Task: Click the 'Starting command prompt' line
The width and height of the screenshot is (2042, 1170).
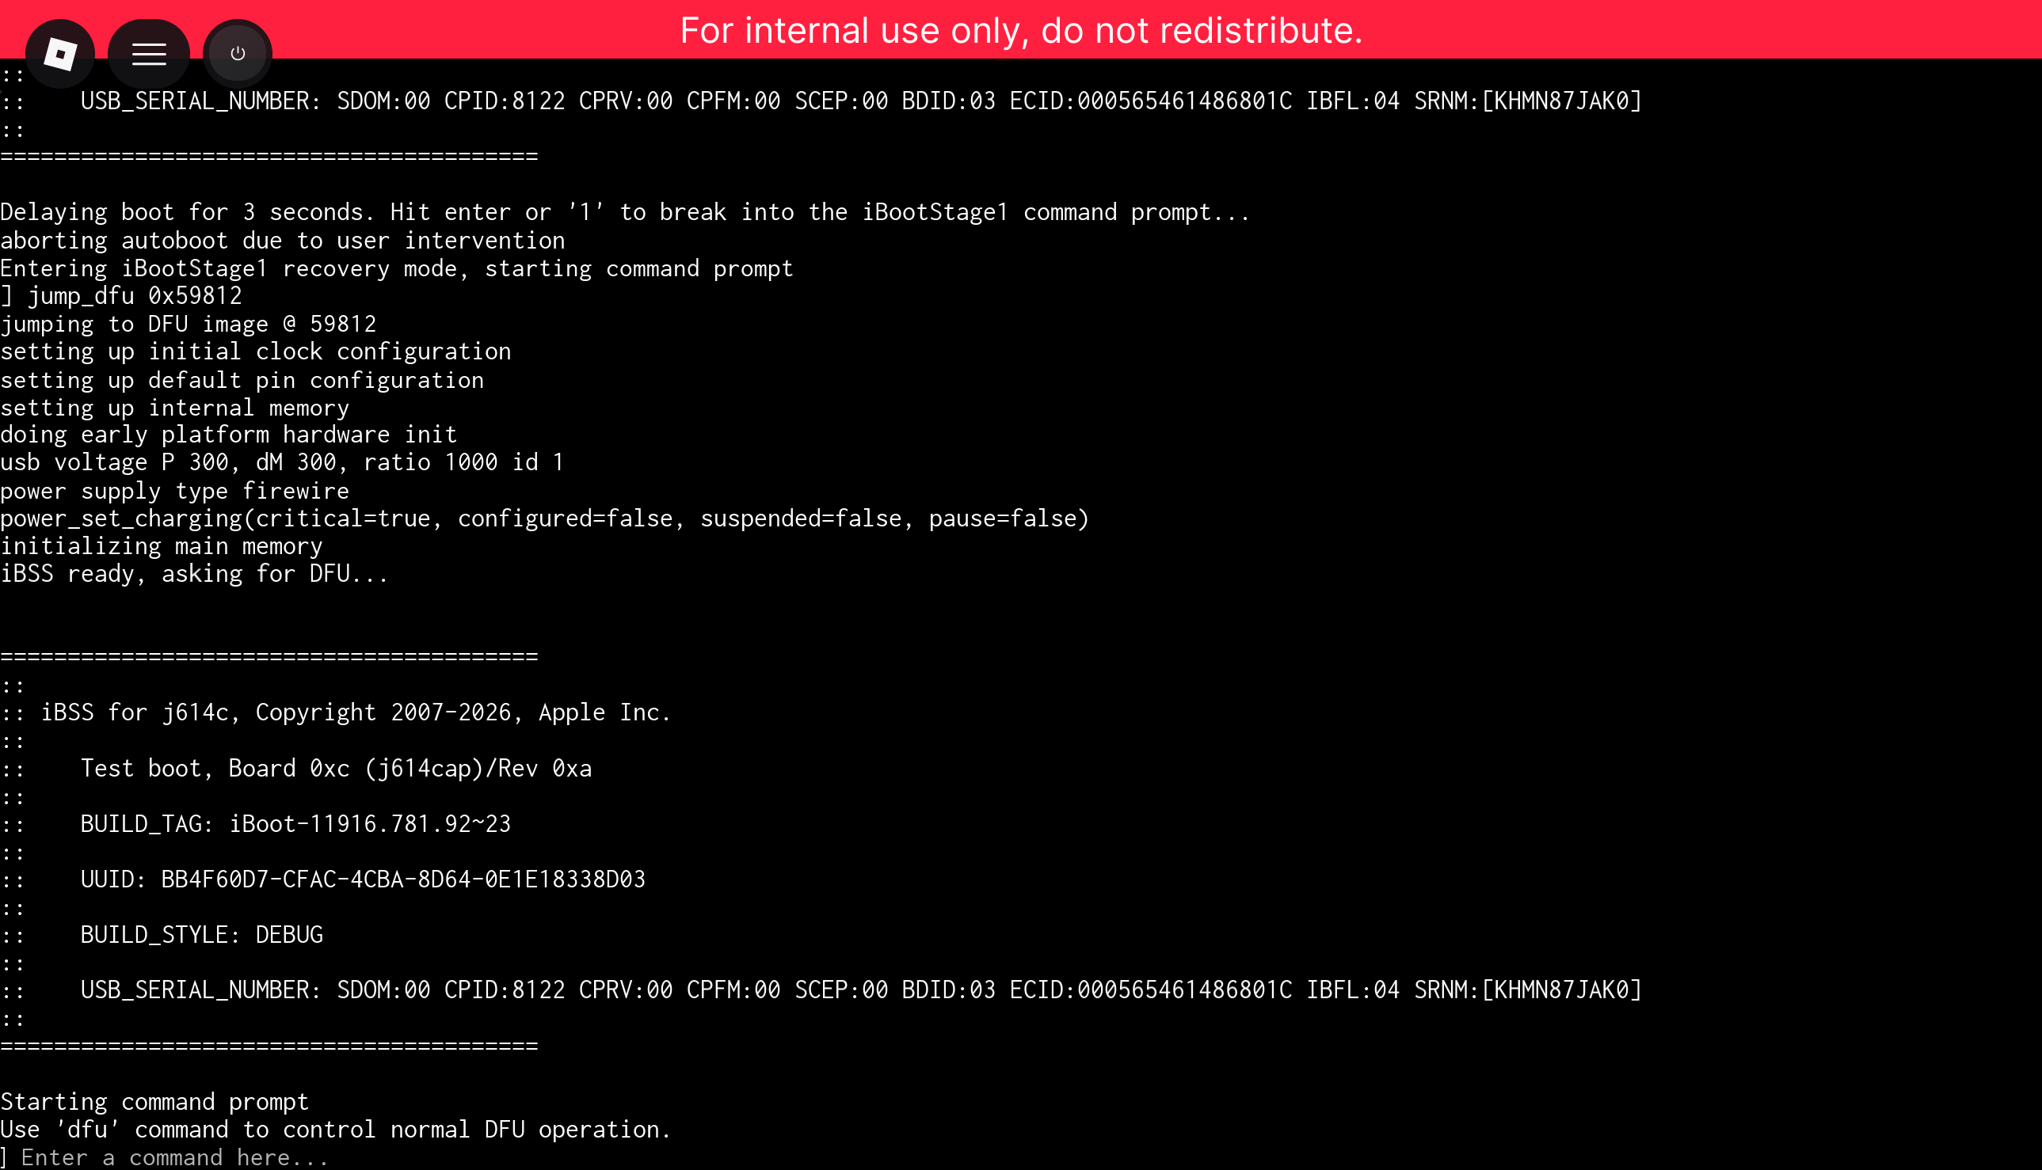Action: [x=154, y=1102]
